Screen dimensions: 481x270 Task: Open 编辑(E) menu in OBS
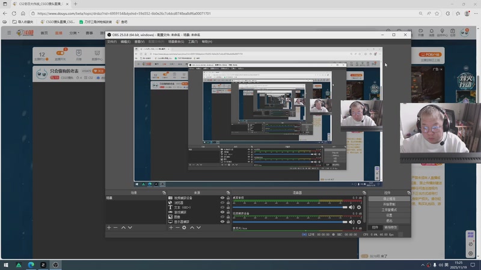tap(126, 41)
